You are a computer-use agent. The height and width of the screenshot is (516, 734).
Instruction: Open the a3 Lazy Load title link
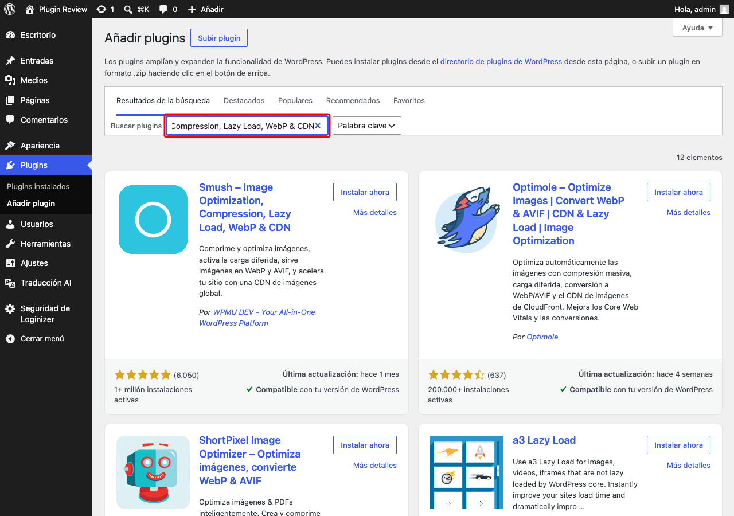544,440
